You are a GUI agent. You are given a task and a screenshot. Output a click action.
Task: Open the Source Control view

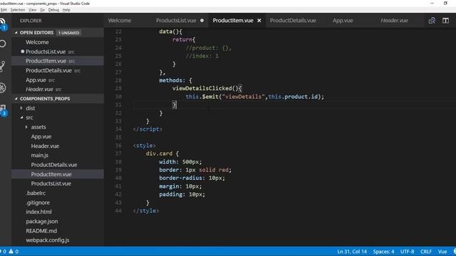[2, 66]
